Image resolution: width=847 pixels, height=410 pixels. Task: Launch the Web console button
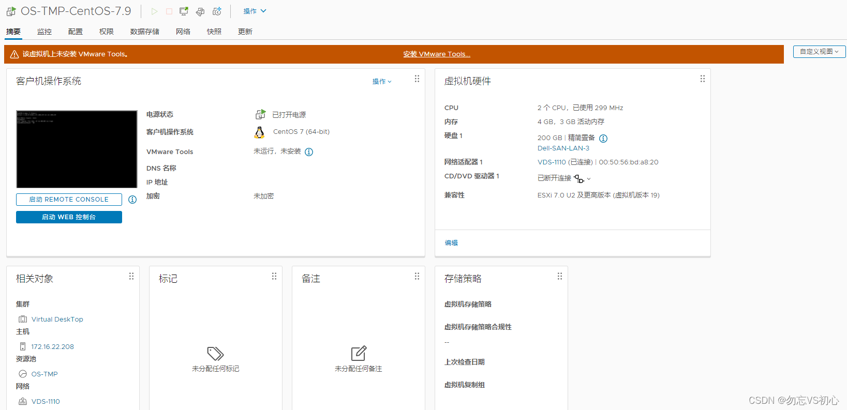[x=69, y=217]
